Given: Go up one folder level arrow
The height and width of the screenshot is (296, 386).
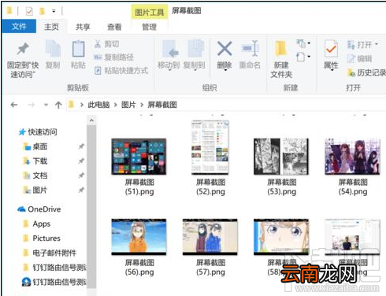Looking at the screenshot, I should tap(58, 105).
